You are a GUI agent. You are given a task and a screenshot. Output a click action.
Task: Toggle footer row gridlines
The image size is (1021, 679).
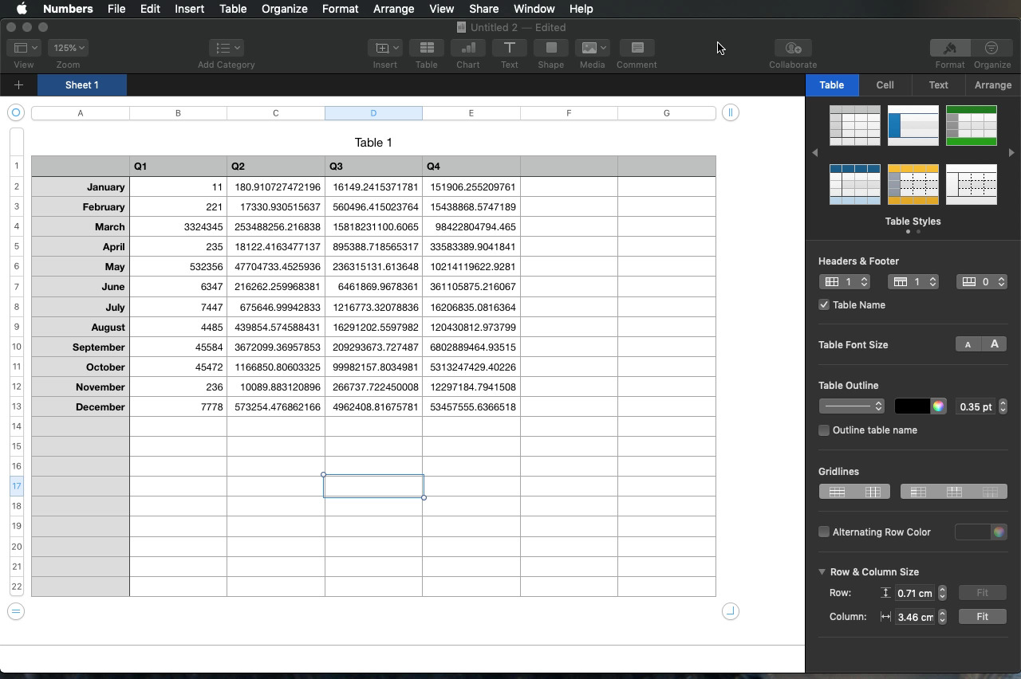tap(990, 492)
